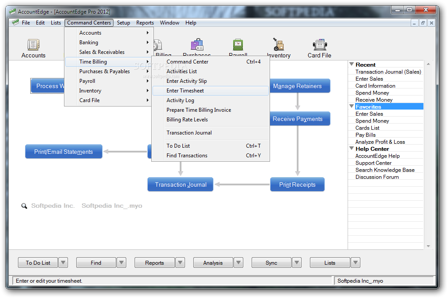Open Pay Bills in Favorites
The image size is (448, 298).
pos(366,135)
